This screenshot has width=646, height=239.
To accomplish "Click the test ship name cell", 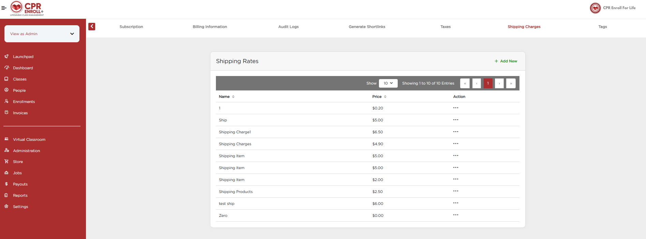I will point(226,204).
